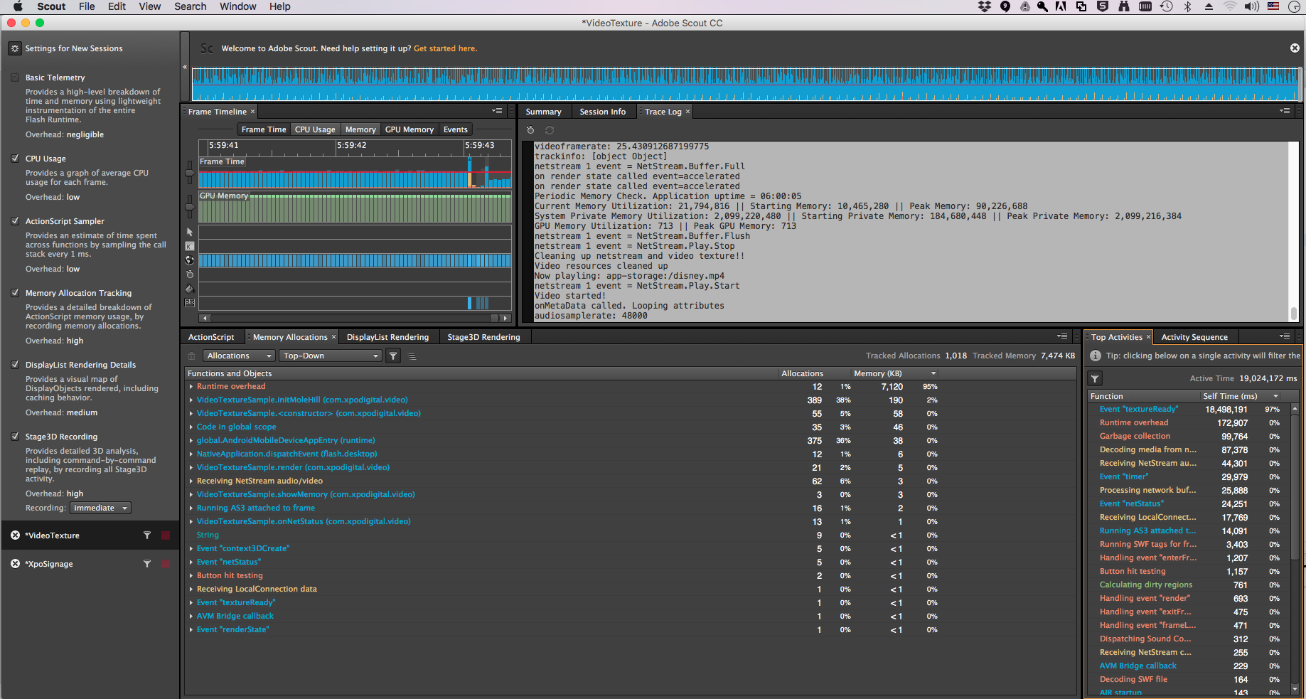Click the filter funnel icon in Top Activities panel
This screenshot has height=699, width=1306.
(1094, 378)
